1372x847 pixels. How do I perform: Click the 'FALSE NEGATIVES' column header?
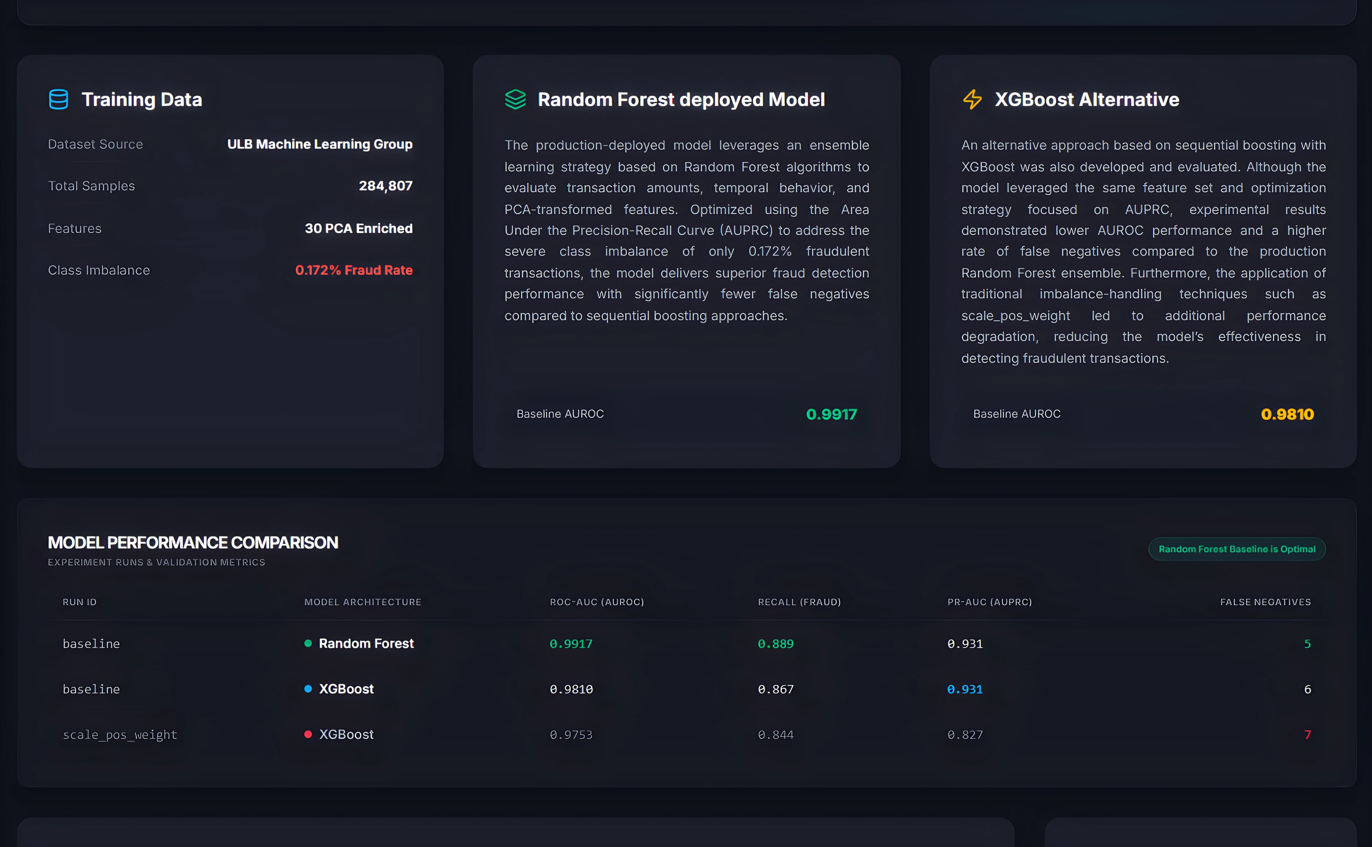coord(1266,602)
